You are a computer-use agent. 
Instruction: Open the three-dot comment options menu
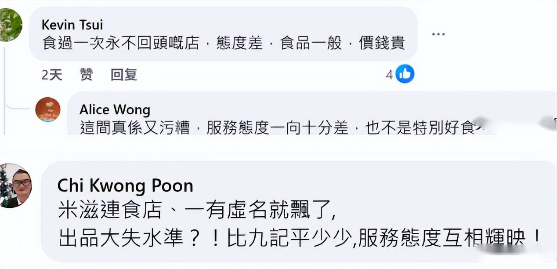coord(438,34)
